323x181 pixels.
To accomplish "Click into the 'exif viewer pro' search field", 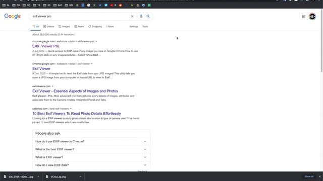I will pos(80,16).
